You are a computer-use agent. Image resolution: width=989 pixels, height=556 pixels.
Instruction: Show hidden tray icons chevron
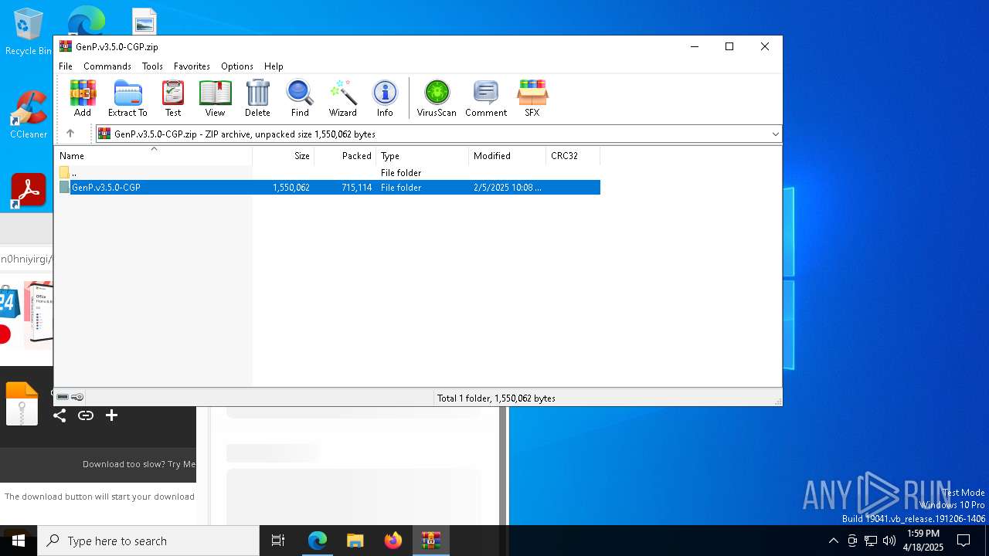833,541
